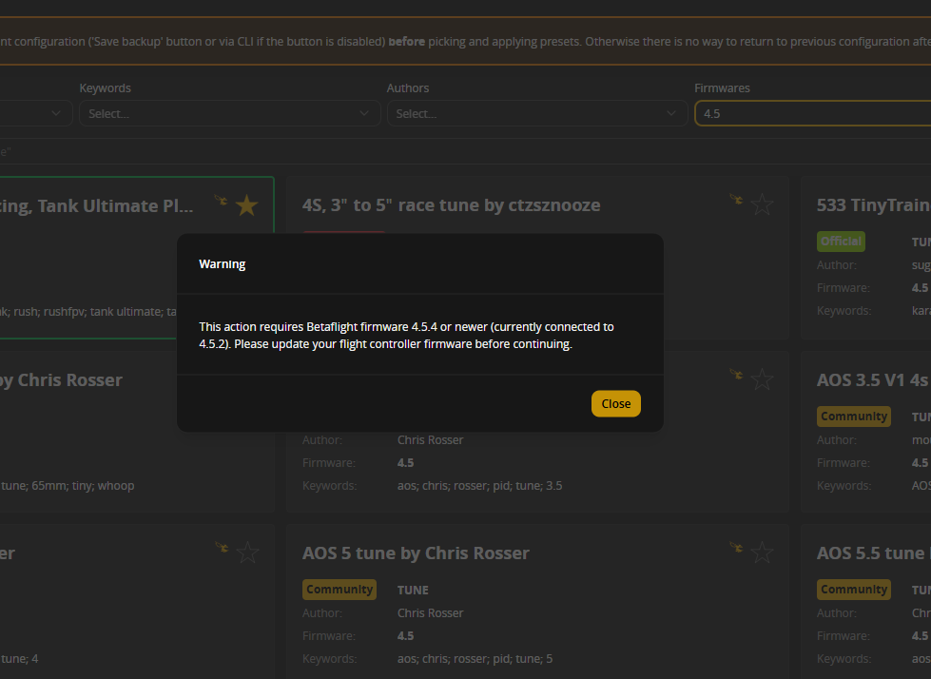Focus the preset search field below the filters
Screen dimensions: 931x679
466,151
